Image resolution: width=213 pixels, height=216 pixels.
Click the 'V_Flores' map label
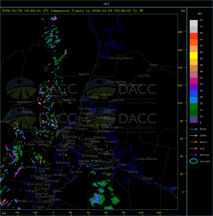point(39,207)
